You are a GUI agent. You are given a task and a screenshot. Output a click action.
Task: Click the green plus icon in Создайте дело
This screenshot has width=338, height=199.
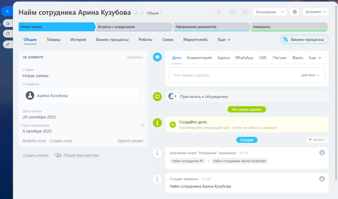coord(173,124)
